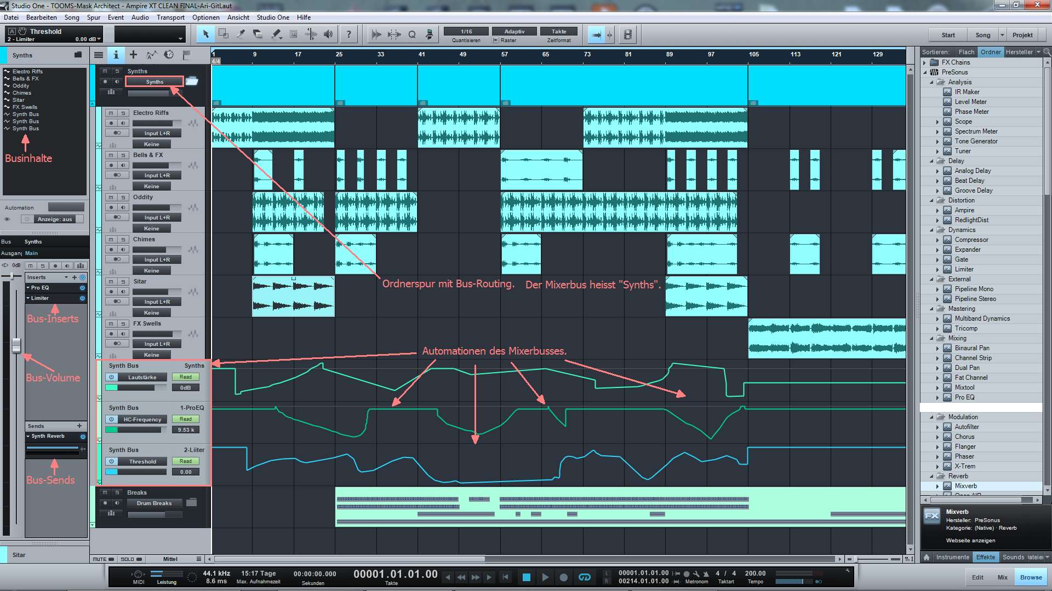Image resolution: width=1052 pixels, height=591 pixels.
Task: Click the Start page button
Action: point(948,35)
